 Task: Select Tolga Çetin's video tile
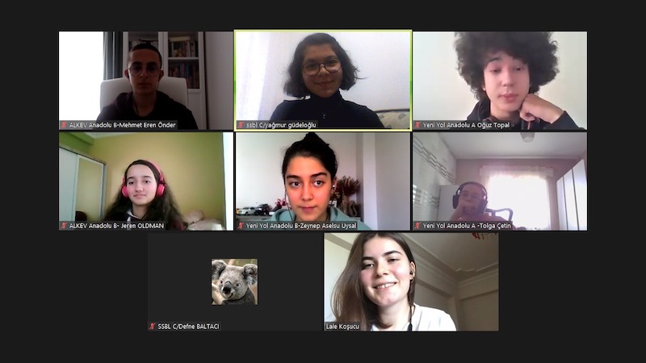pyautogui.click(x=500, y=181)
